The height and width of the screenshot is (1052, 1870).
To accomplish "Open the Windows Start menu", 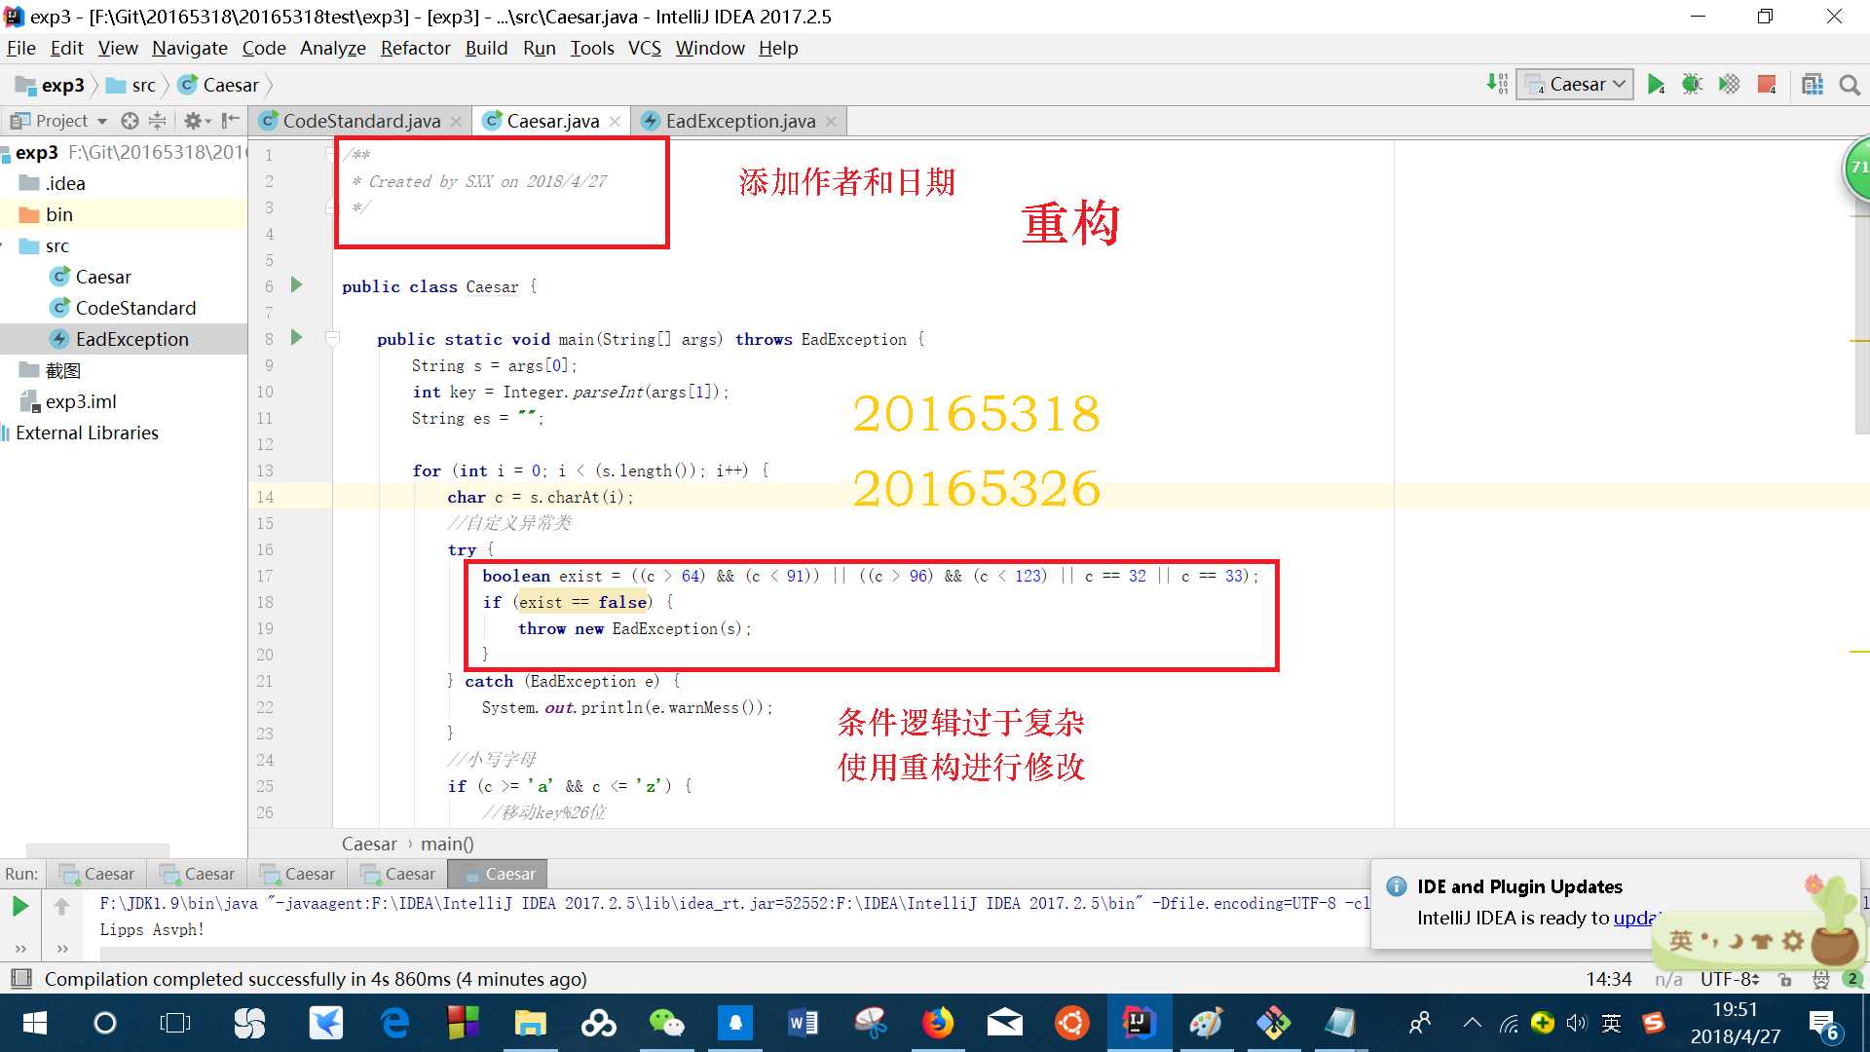I will click(35, 1023).
